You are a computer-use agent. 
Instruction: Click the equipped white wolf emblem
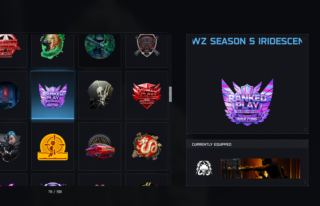click(204, 168)
